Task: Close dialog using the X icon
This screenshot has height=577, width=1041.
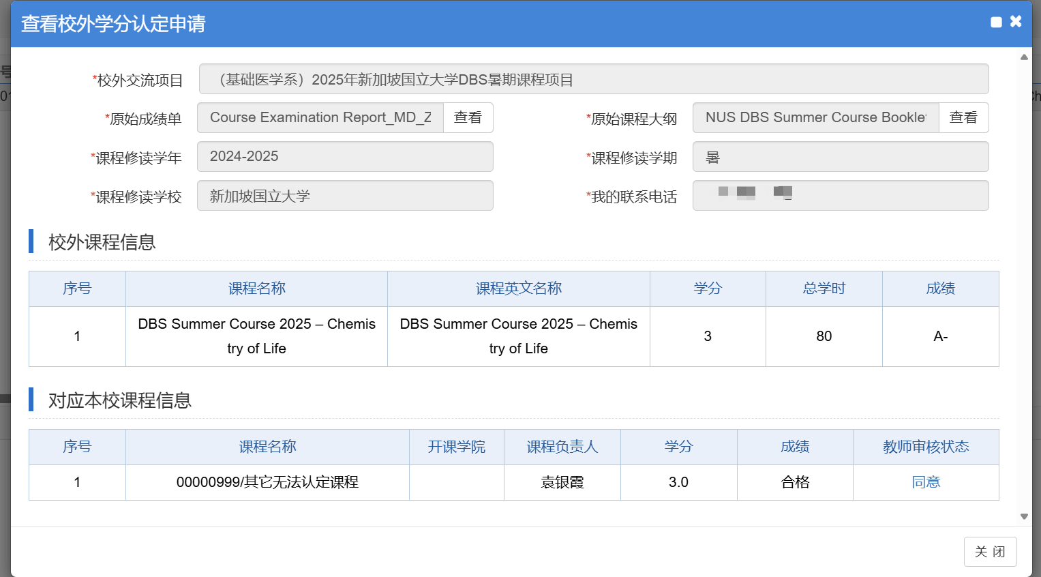Action: click(x=1016, y=22)
